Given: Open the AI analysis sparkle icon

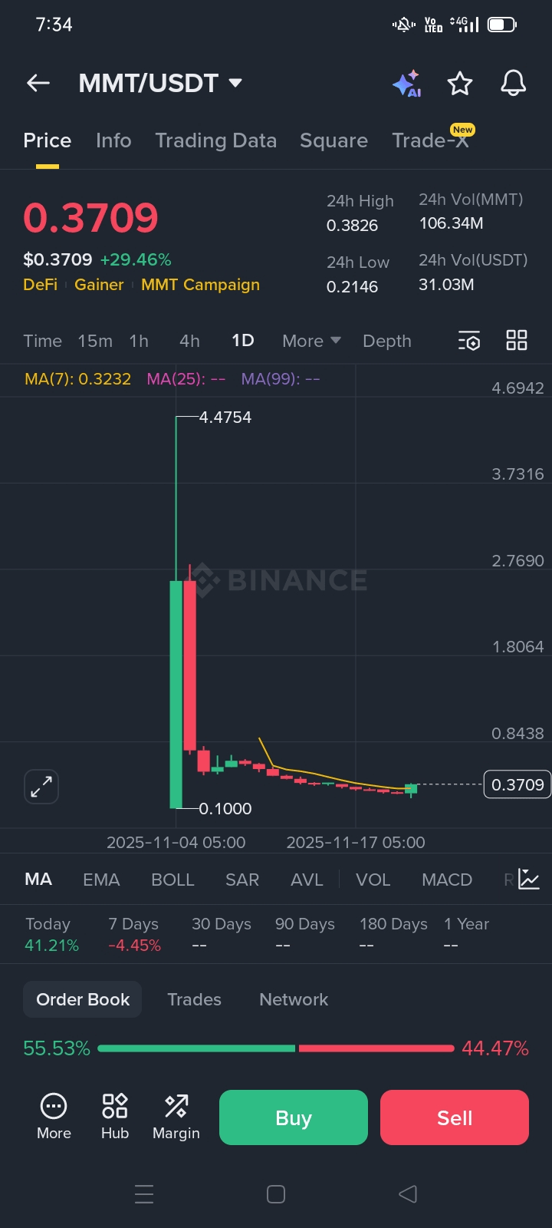Looking at the screenshot, I should (407, 84).
